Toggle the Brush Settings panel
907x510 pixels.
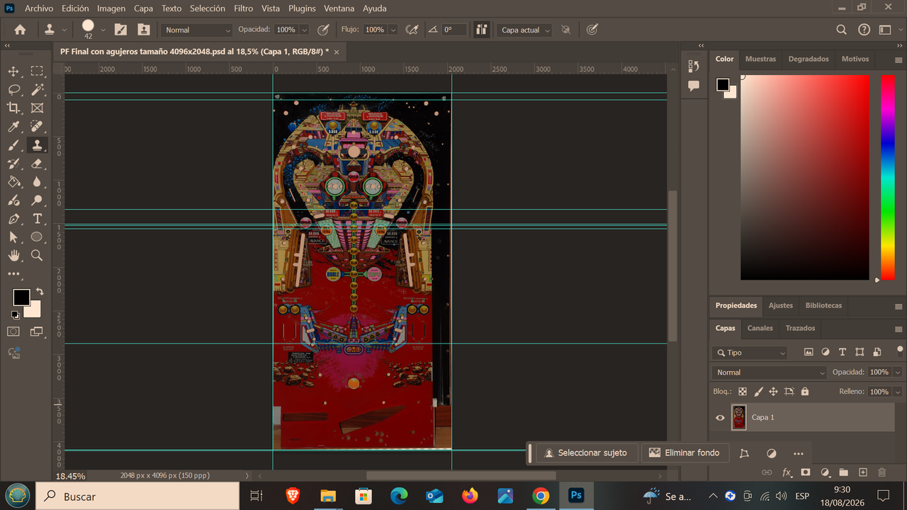point(121,30)
